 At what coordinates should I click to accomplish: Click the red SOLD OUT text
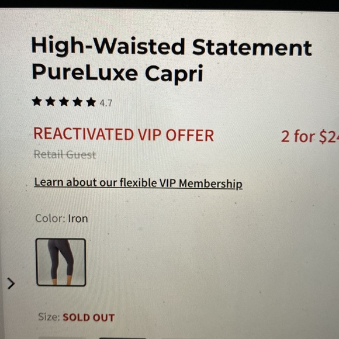(x=89, y=317)
